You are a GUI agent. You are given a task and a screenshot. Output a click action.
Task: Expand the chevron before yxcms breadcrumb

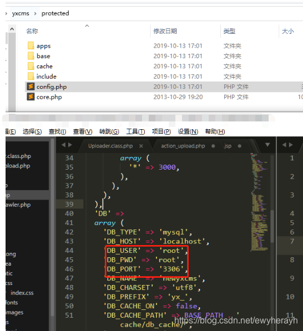point(6,14)
